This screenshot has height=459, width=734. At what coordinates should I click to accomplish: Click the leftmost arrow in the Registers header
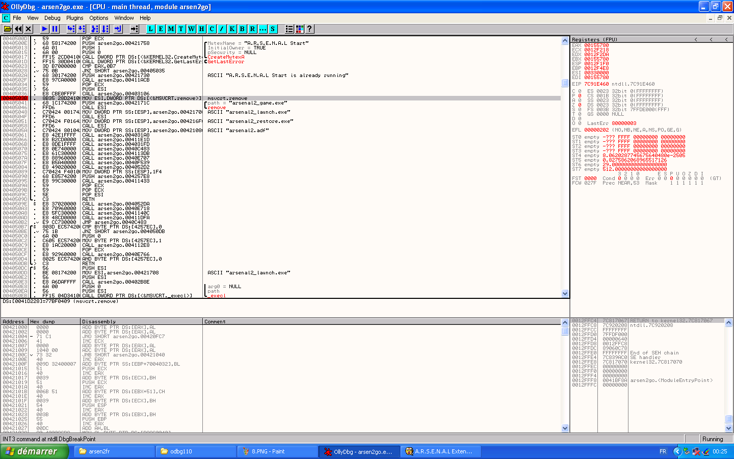[696, 39]
